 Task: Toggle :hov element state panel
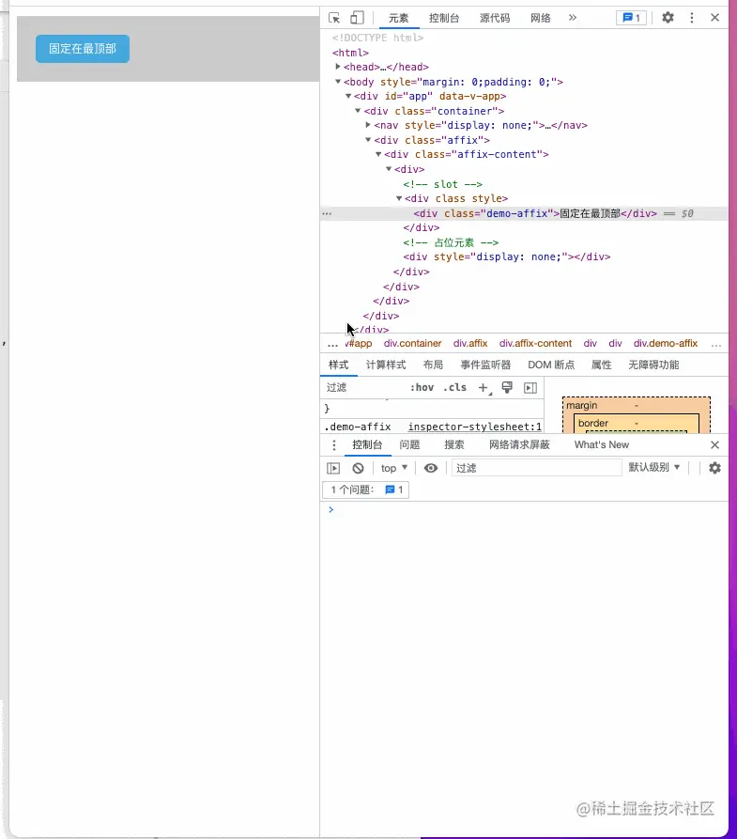coord(422,387)
